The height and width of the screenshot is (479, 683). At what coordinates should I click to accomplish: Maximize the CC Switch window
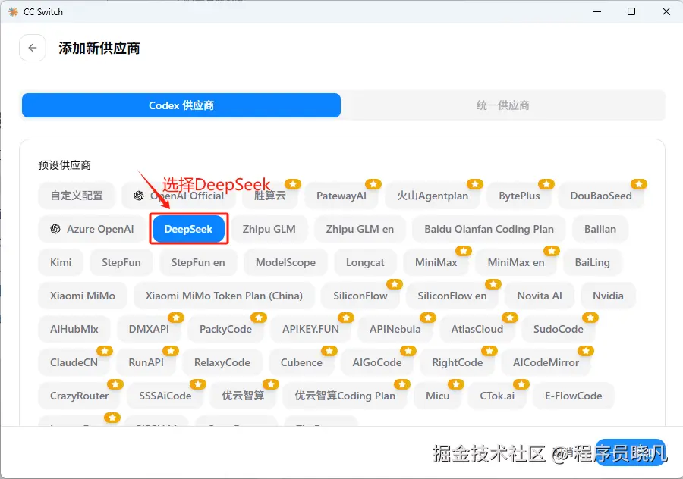click(x=631, y=11)
